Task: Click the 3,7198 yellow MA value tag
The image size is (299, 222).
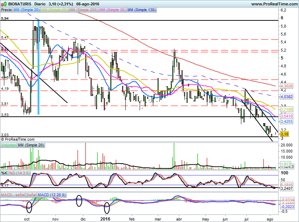Action: click(286, 109)
